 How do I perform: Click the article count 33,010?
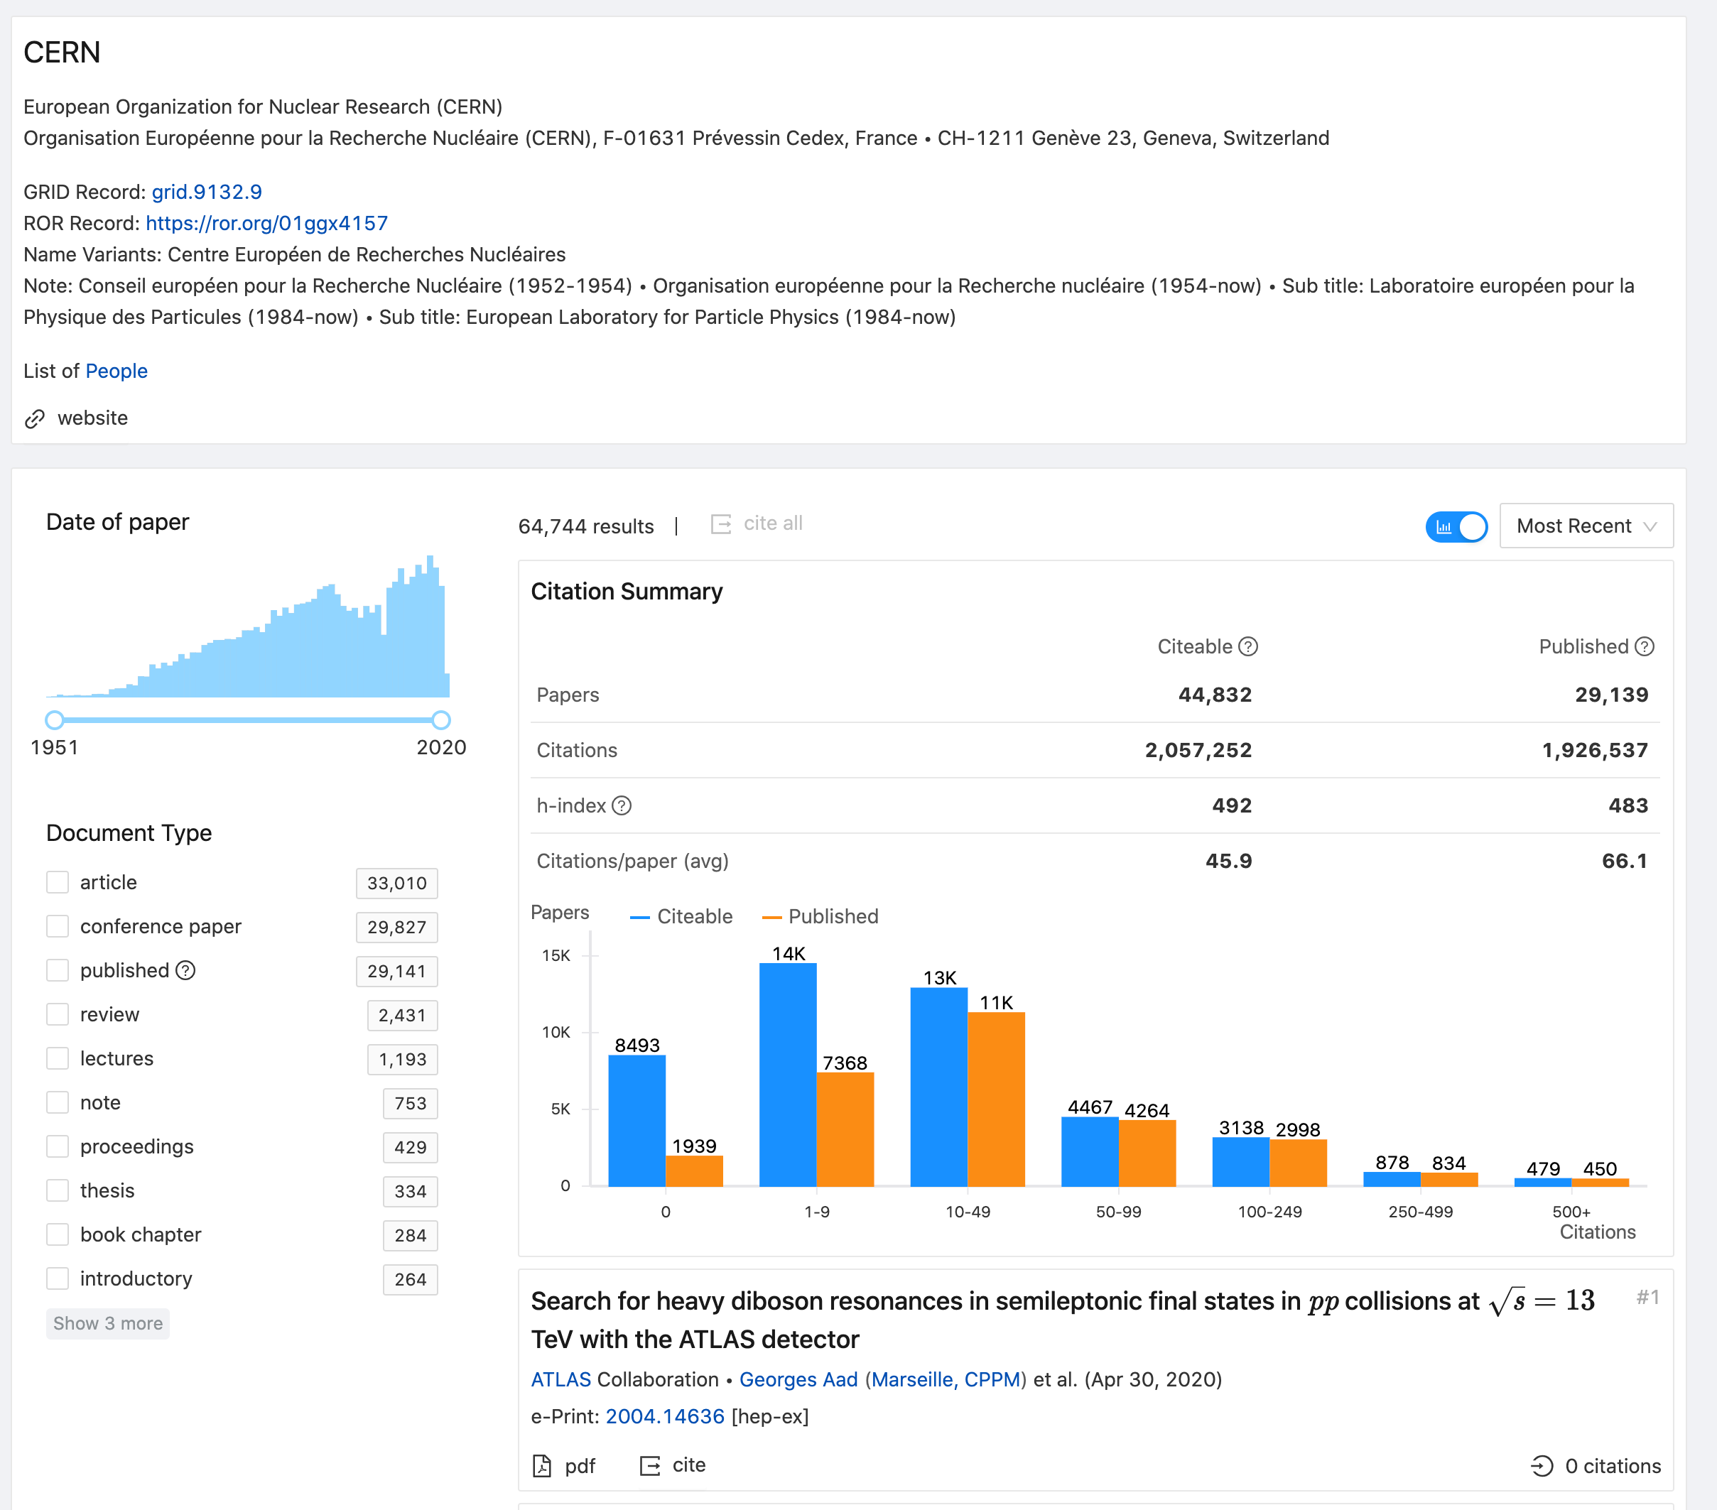tap(396, 884)
